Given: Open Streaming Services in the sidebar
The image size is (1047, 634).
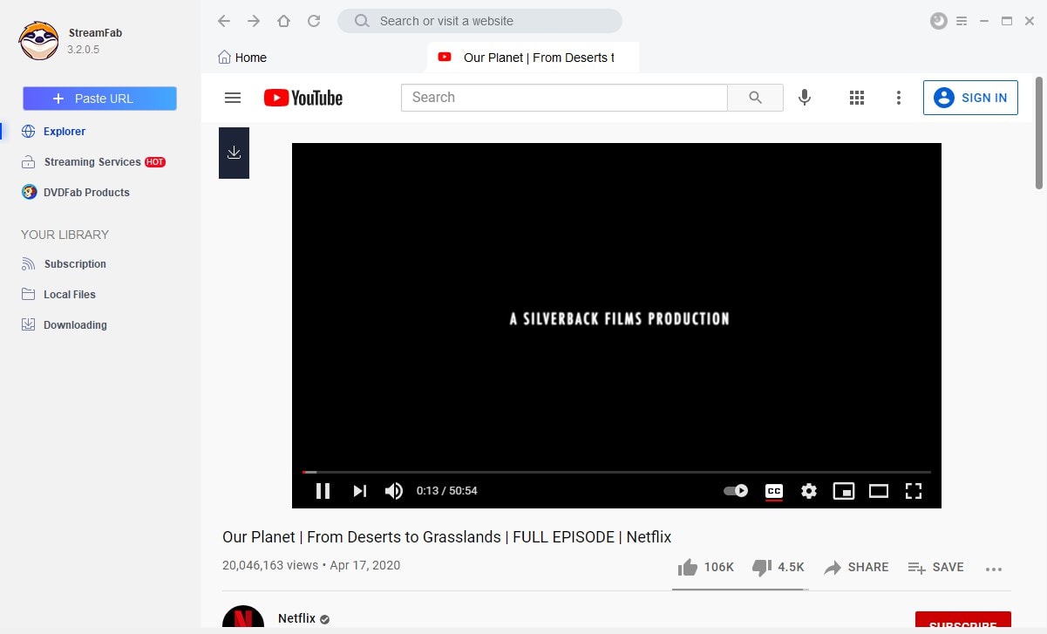Looking at the screenshot, I should tap(92, 162).
